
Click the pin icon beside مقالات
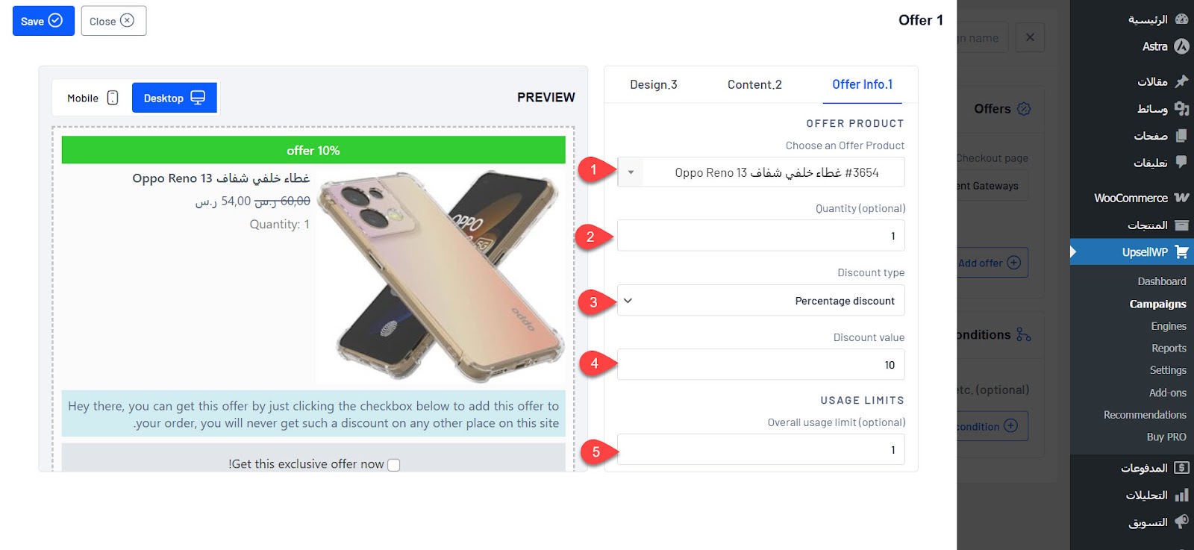point(1181,81)
